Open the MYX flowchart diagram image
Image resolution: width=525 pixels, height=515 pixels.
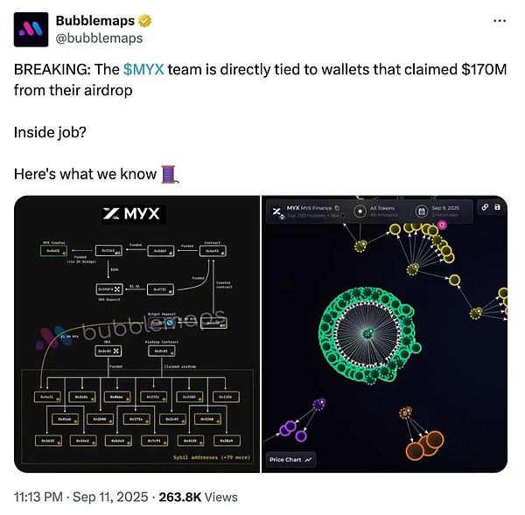tap(137, 334)
